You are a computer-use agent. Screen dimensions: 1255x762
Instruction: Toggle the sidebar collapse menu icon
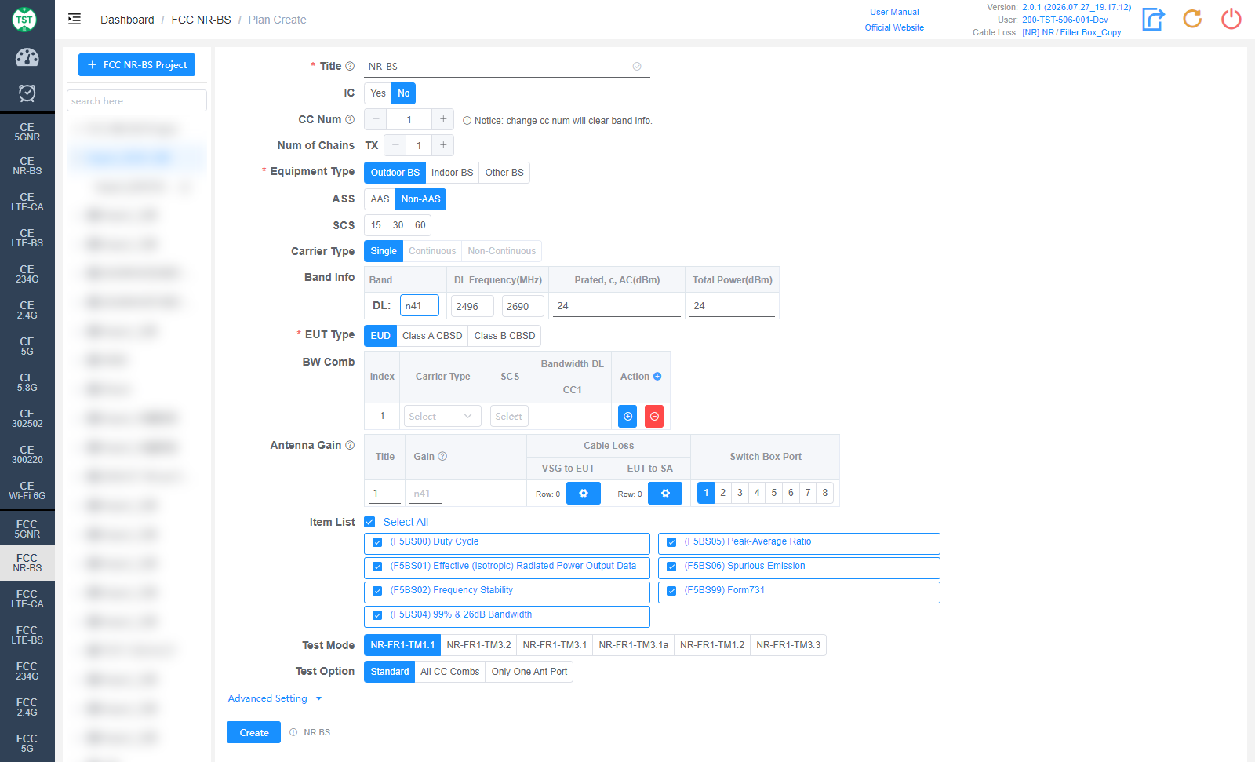(x=75, y=19)
